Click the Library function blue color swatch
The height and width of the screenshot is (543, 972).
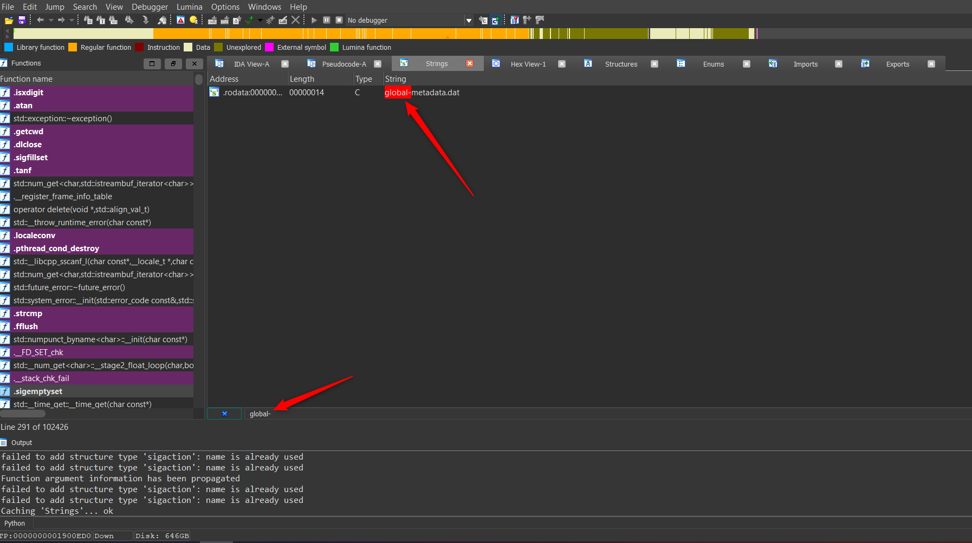(9, 47)
